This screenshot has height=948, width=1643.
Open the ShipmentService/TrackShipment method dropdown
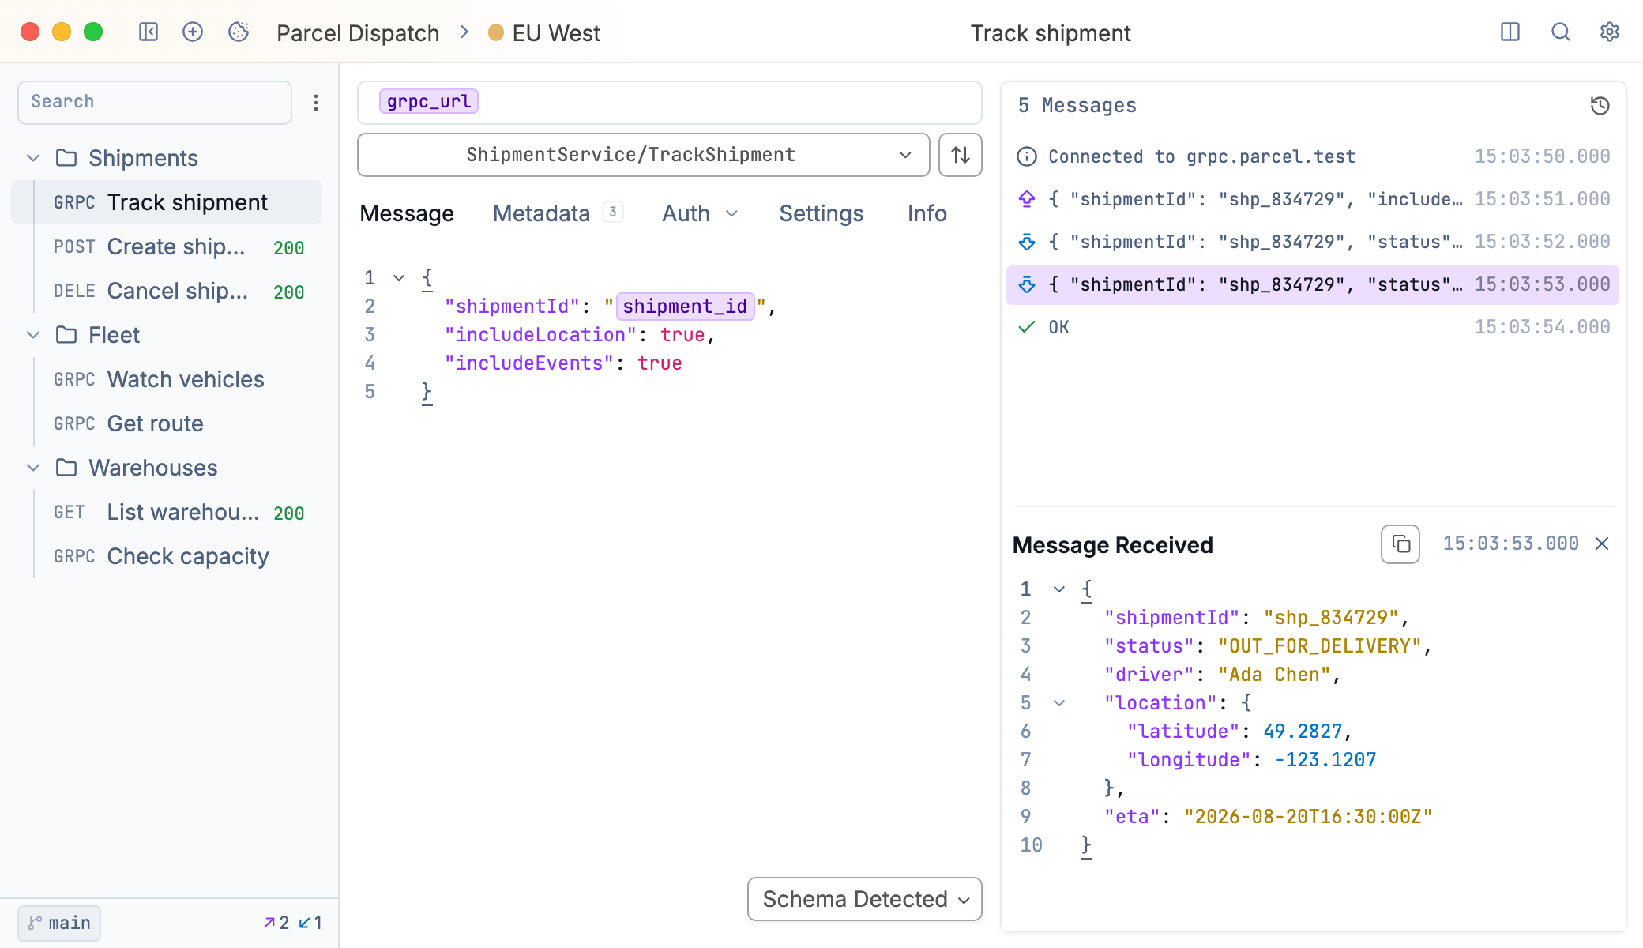pyautogui.click(x=644, y=155)
